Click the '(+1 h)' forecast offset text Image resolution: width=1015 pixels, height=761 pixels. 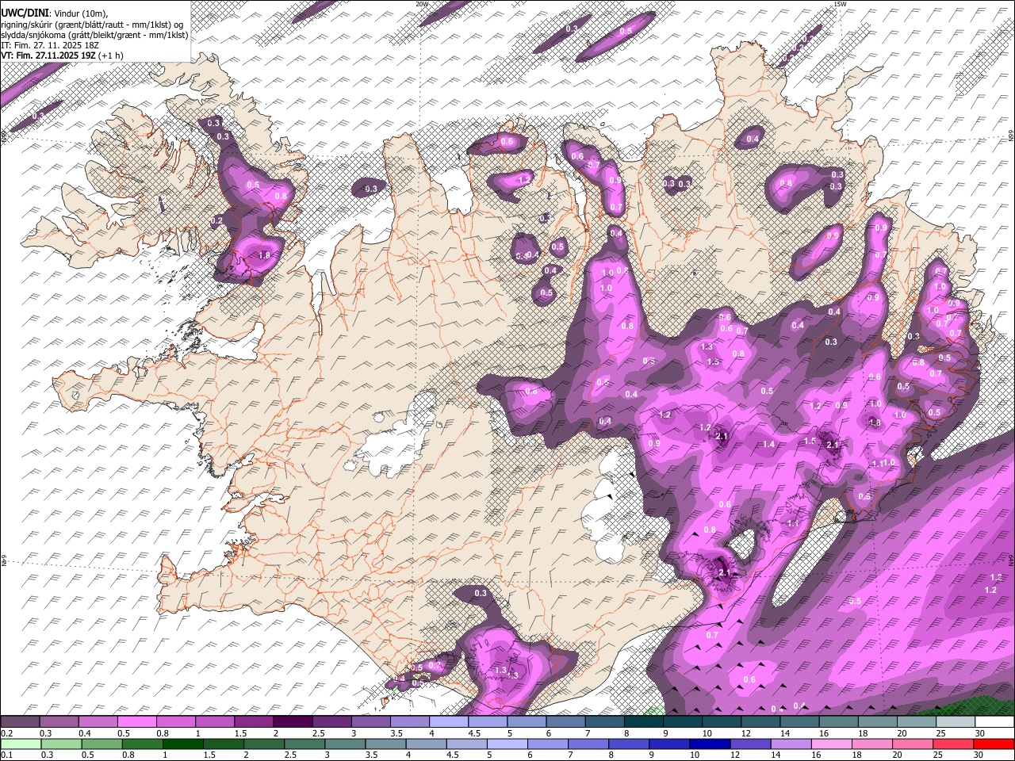[x=112, y=56]
